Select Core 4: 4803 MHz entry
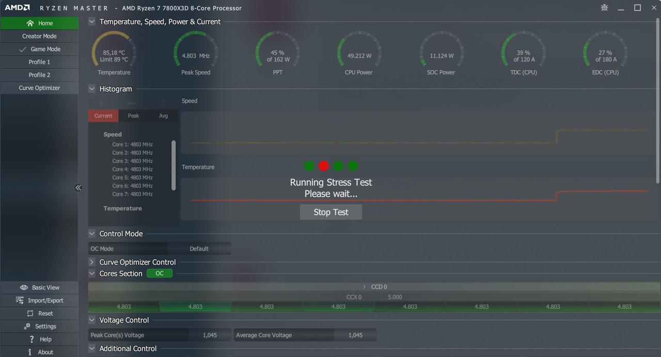The image size is (661, 357). pos(133,169)
